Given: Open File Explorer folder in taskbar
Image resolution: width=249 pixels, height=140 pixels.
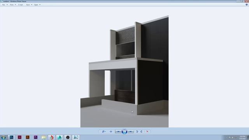Looking at the screenshot, I should tap(44, 137).
